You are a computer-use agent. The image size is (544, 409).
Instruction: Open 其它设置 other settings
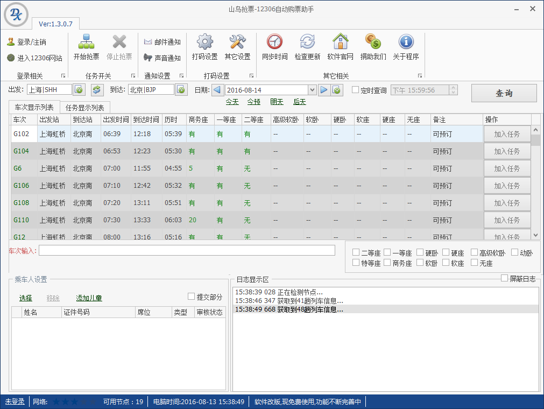pos(237,47)
